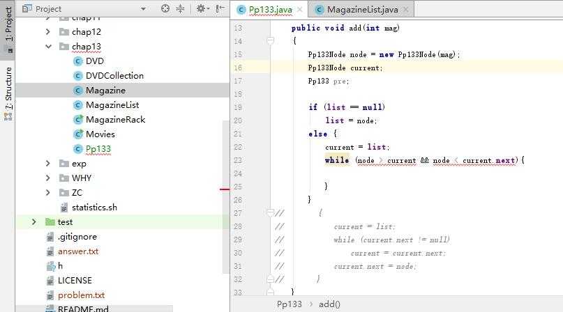Select the test folder
The image size is (563, 312).
[x=65, y=222]
